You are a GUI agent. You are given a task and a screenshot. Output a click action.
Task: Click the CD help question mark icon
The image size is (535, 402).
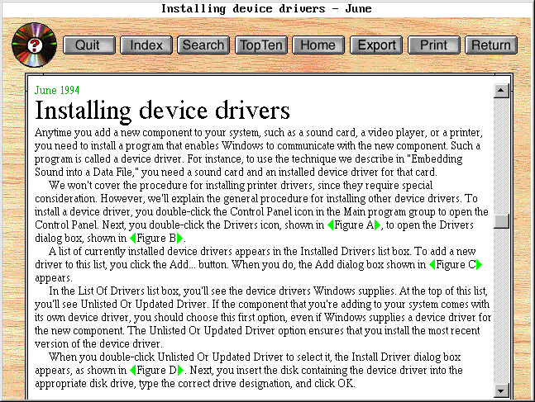(34, 45)
